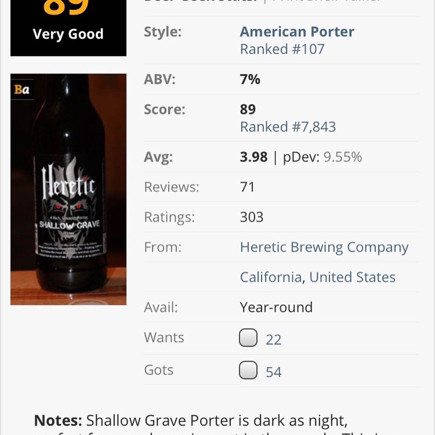Image resolution: width=435 pixels, height=435 pixels.
Task: Click the United States link
Action: click(x=352, y=277)
